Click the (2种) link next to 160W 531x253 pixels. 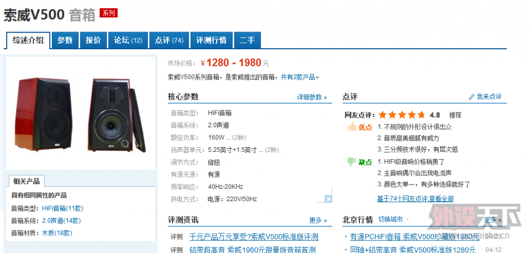click(239, 137)
